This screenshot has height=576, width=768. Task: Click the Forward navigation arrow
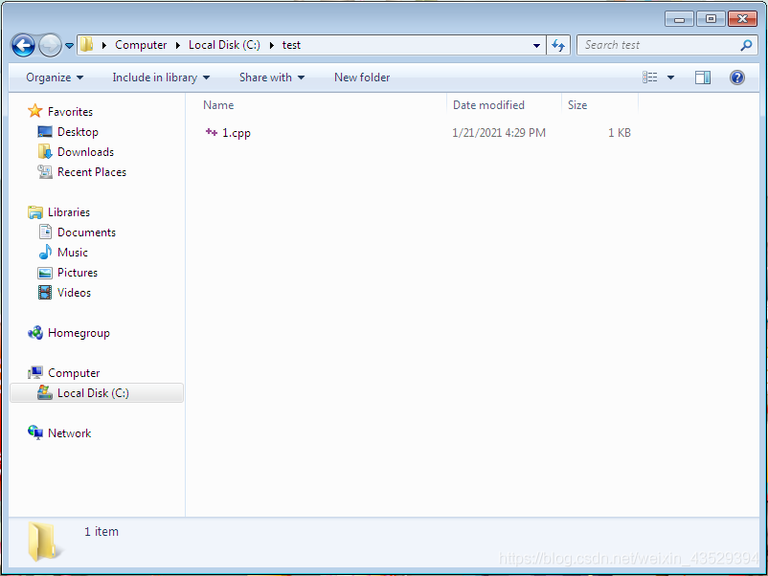pyautogui.click(x=50, y=46)
